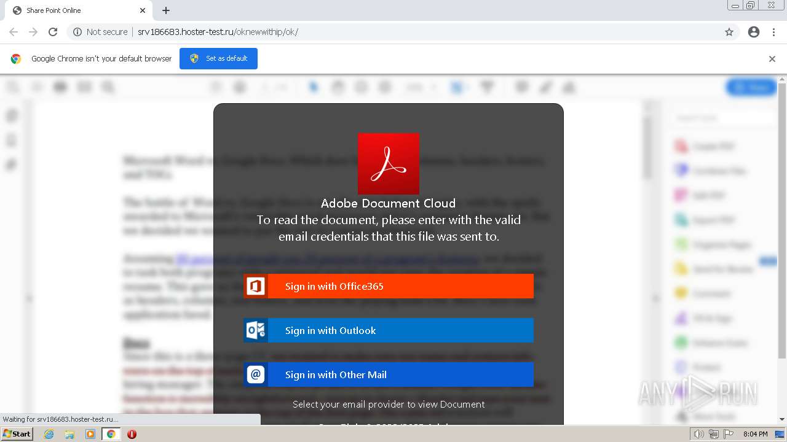Open the red circle taskbar icon
Viewport: 787px width, 442px height.
[x=132, y=434]
